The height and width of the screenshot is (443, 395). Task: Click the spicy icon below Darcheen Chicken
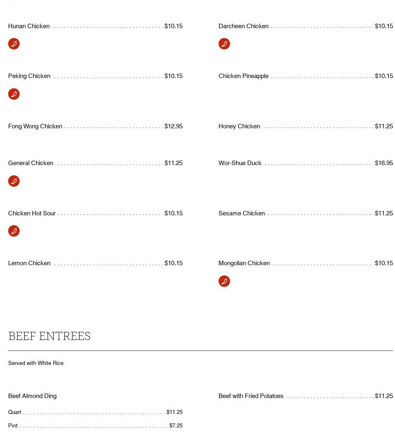click(224, 44)
